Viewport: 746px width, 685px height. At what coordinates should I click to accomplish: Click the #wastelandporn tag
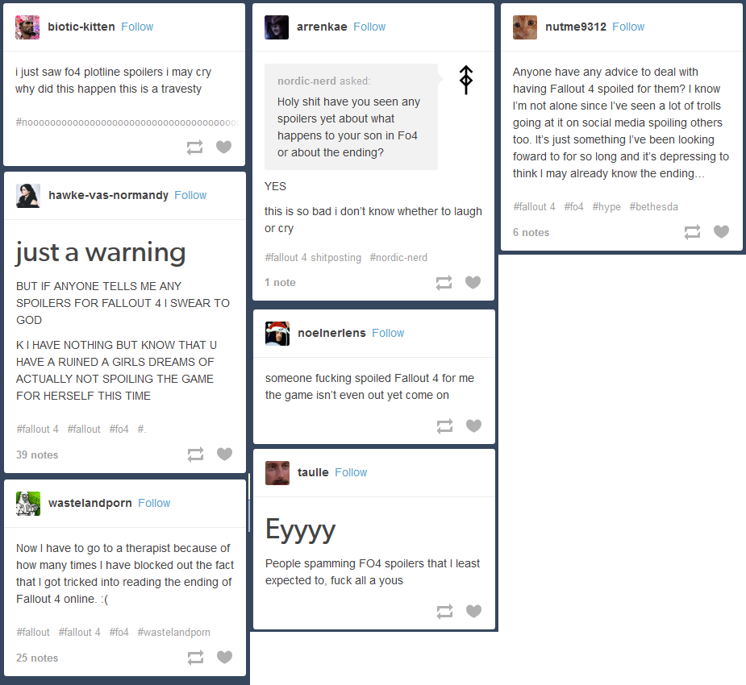(x=173, y=633)
